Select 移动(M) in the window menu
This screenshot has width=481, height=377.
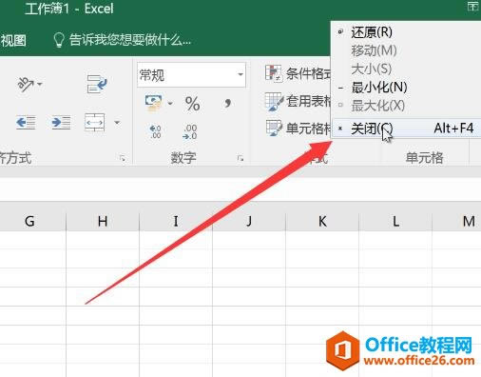pos(406,50)
